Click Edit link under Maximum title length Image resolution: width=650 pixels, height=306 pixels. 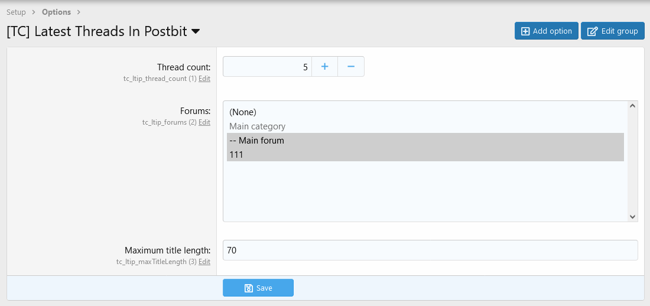click(x=204, y=262)
